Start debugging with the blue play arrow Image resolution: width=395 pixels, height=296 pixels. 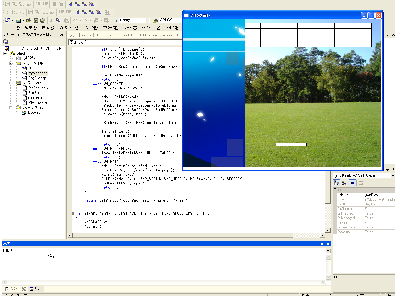[117, 21]
